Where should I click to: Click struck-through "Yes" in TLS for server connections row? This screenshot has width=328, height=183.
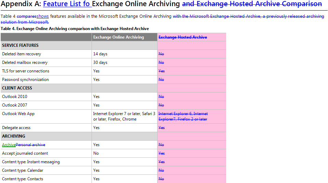pos(162,71)
